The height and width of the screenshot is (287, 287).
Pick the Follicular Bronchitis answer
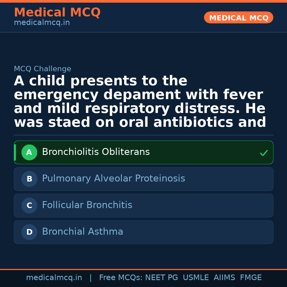(x=87, y=205)
